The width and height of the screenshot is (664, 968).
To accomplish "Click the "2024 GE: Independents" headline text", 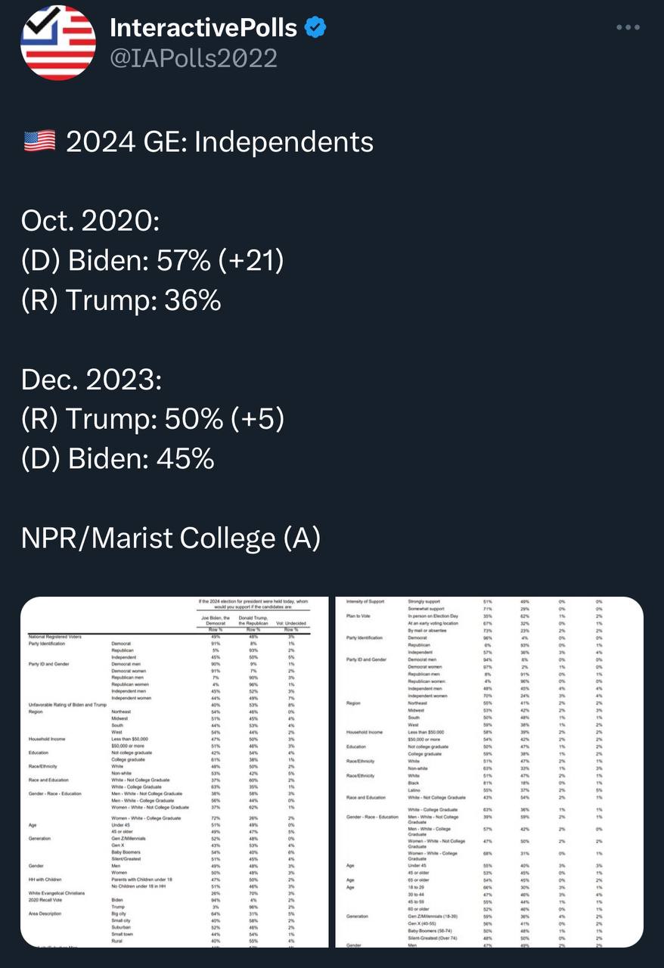I will (219, 141).
